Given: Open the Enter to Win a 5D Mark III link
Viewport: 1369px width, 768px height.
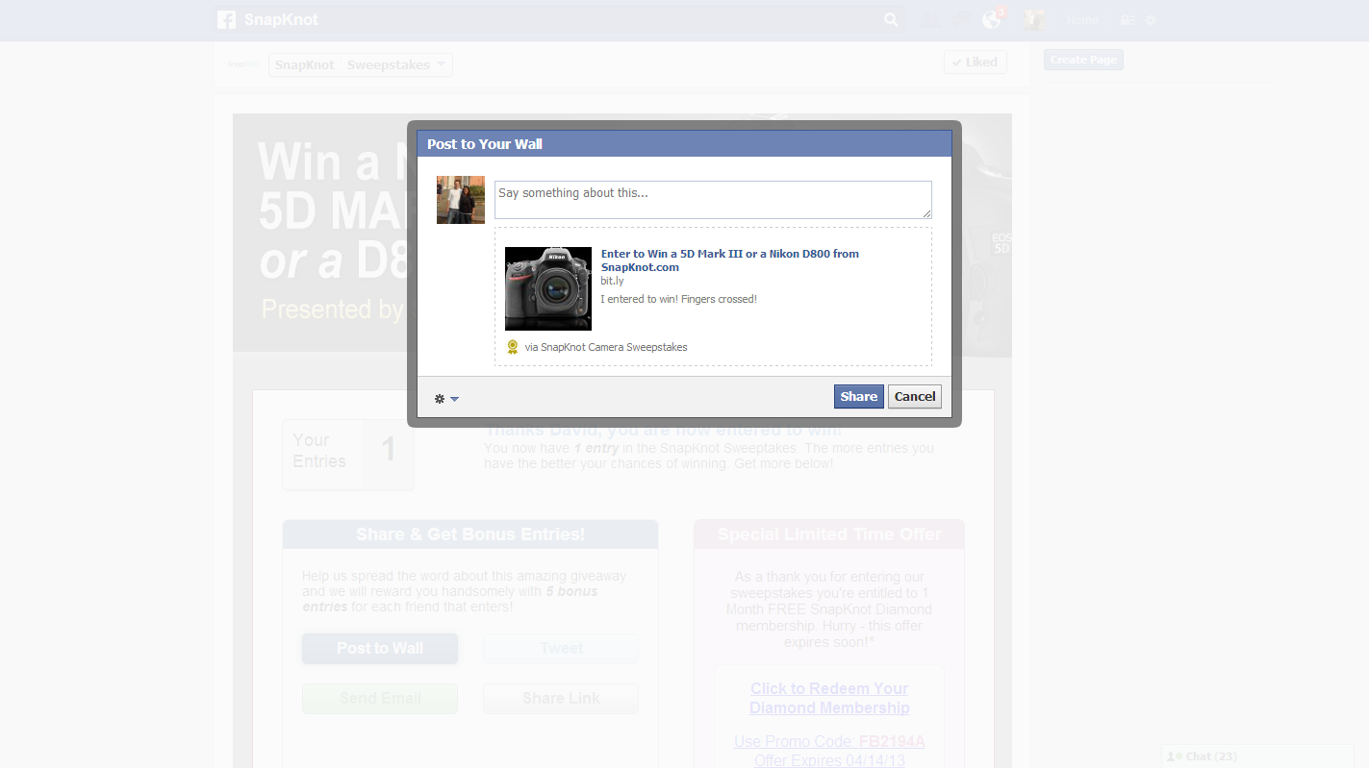Looking at the screenshot, I should [730, 260].
